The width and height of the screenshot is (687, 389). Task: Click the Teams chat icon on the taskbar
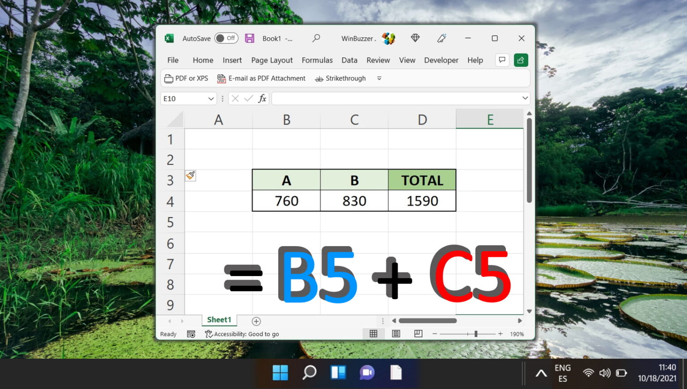pos(367,373)
